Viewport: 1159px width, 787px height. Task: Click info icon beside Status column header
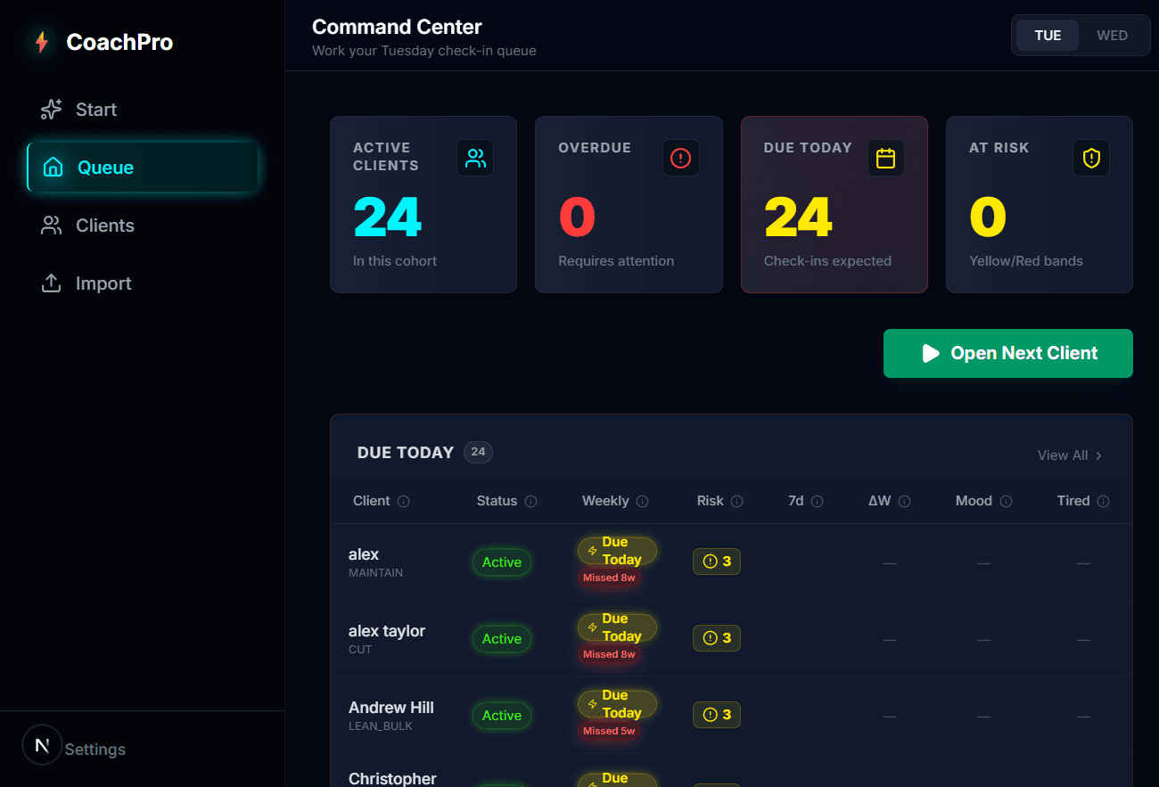click(531, 502)
